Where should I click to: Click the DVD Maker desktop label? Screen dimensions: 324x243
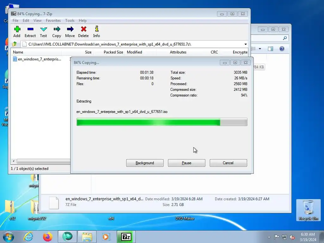[185, 218]
